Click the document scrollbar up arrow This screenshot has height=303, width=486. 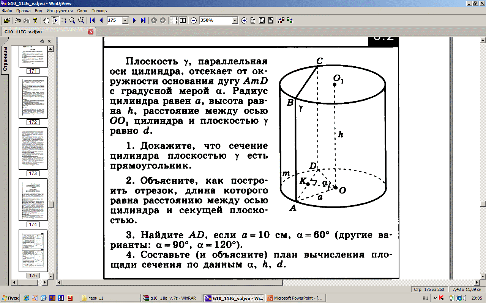pyautogui.click(x=483, y=40)
